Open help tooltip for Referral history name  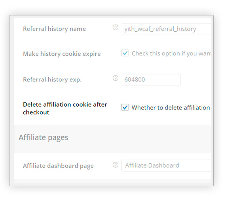pyautogui.click(x=116, y=28)
